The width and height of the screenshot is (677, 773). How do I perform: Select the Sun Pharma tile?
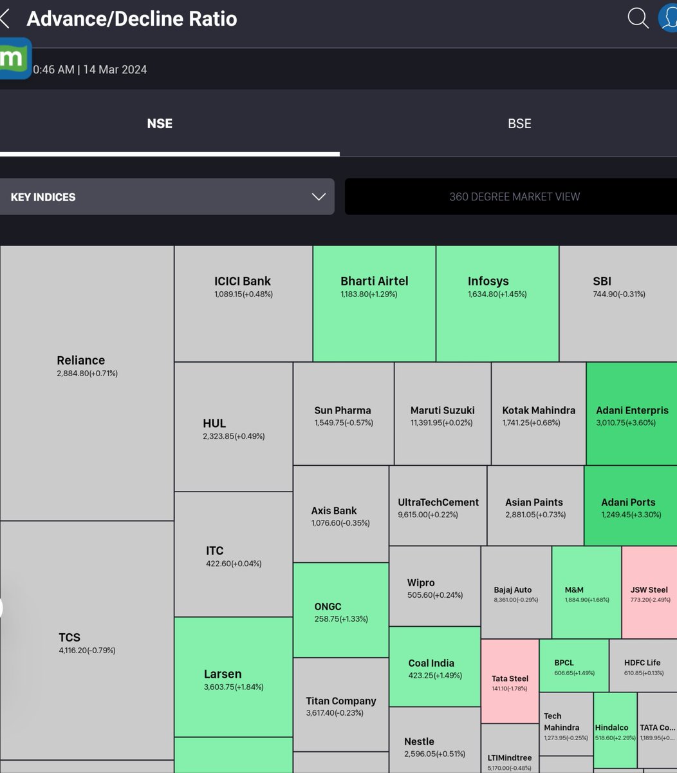click(344, 414)
